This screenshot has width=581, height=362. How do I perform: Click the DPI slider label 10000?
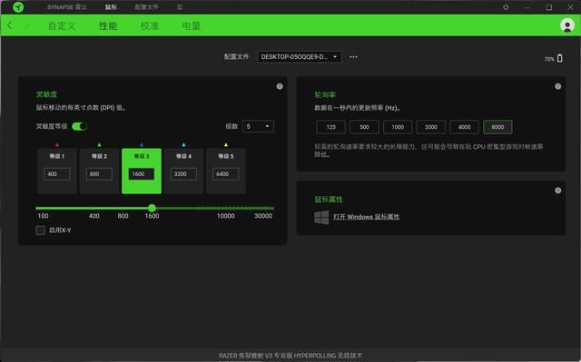click(226, 216)
